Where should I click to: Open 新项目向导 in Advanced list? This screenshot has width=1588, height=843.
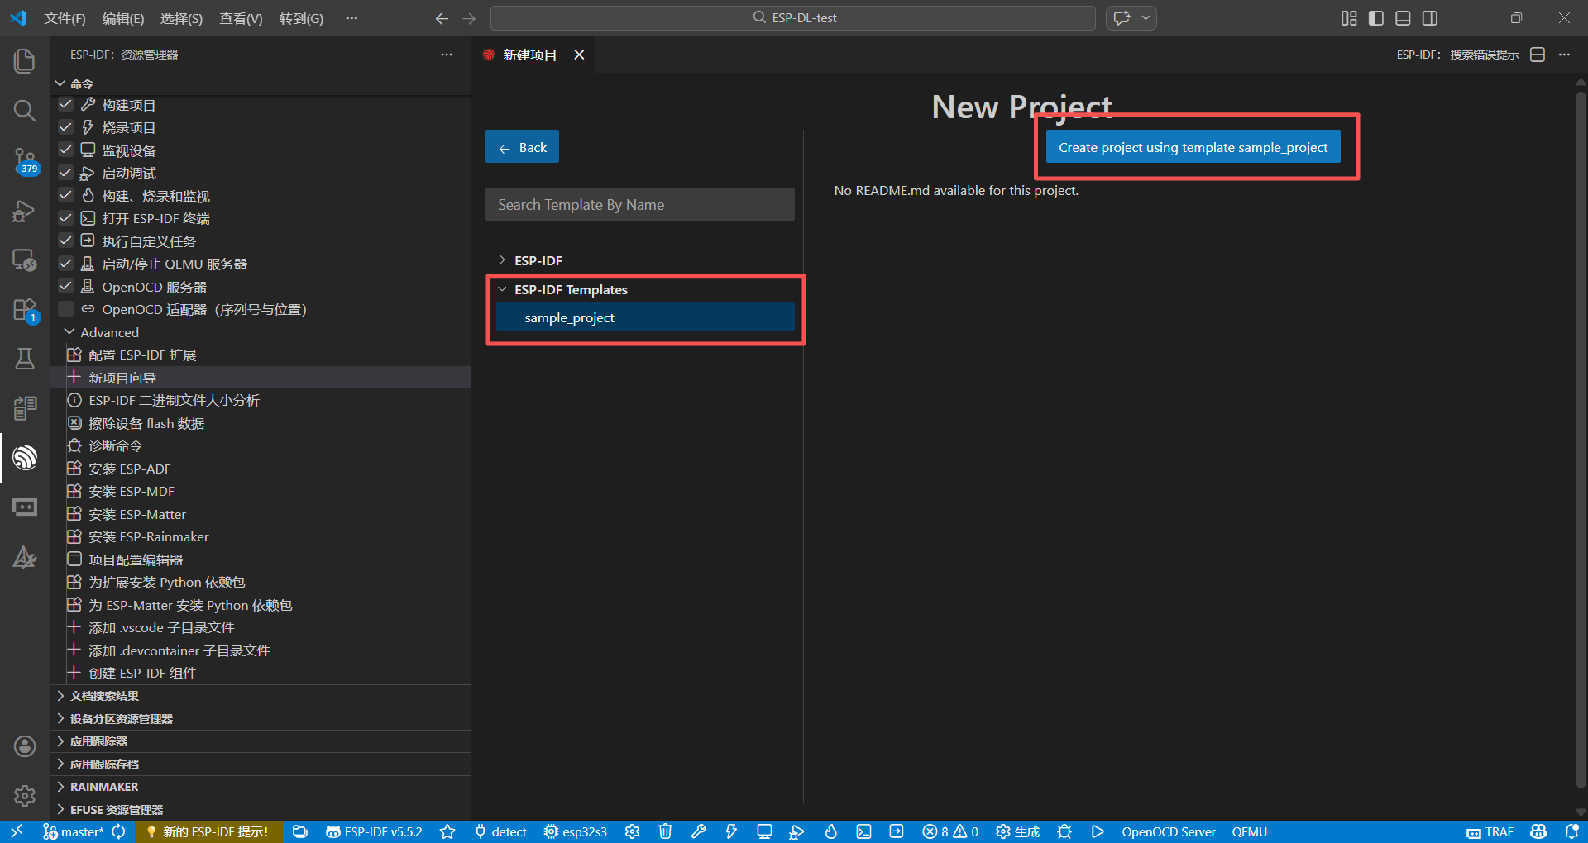(x=261, y=378)
